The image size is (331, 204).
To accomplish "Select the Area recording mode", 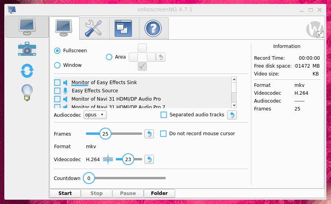I will click(x=109, y=57).
